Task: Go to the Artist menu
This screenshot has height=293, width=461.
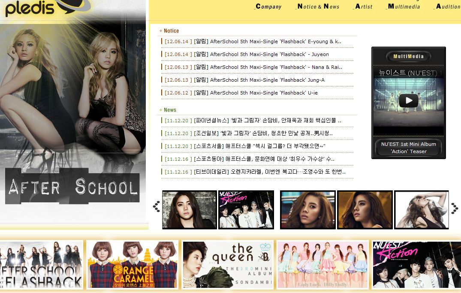Action: [x=364, y=6]
